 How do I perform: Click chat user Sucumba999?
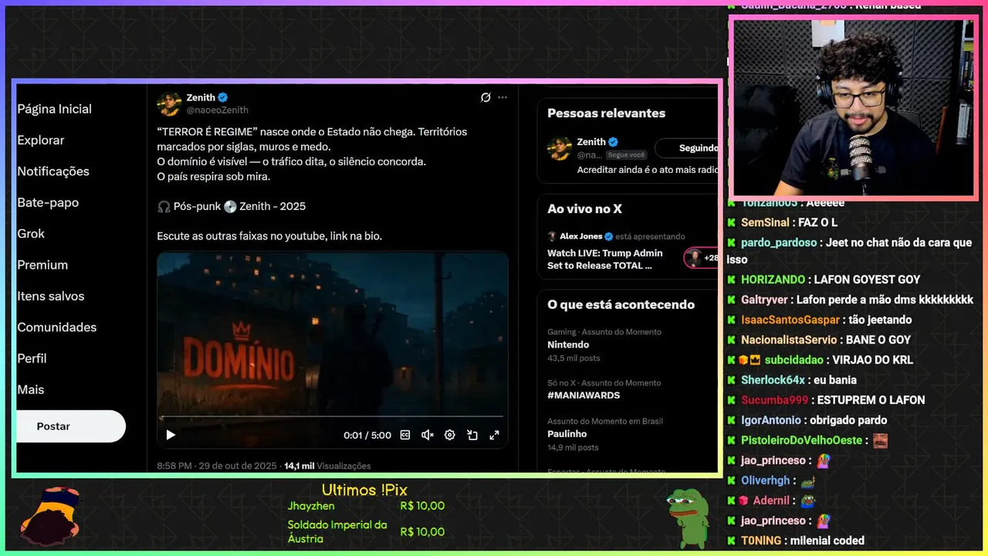click(x=775, y=400)
